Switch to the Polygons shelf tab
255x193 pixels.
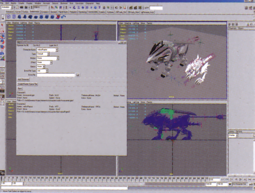tap(73, 12)
